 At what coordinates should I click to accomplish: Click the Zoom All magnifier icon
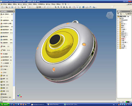[55, 7]
